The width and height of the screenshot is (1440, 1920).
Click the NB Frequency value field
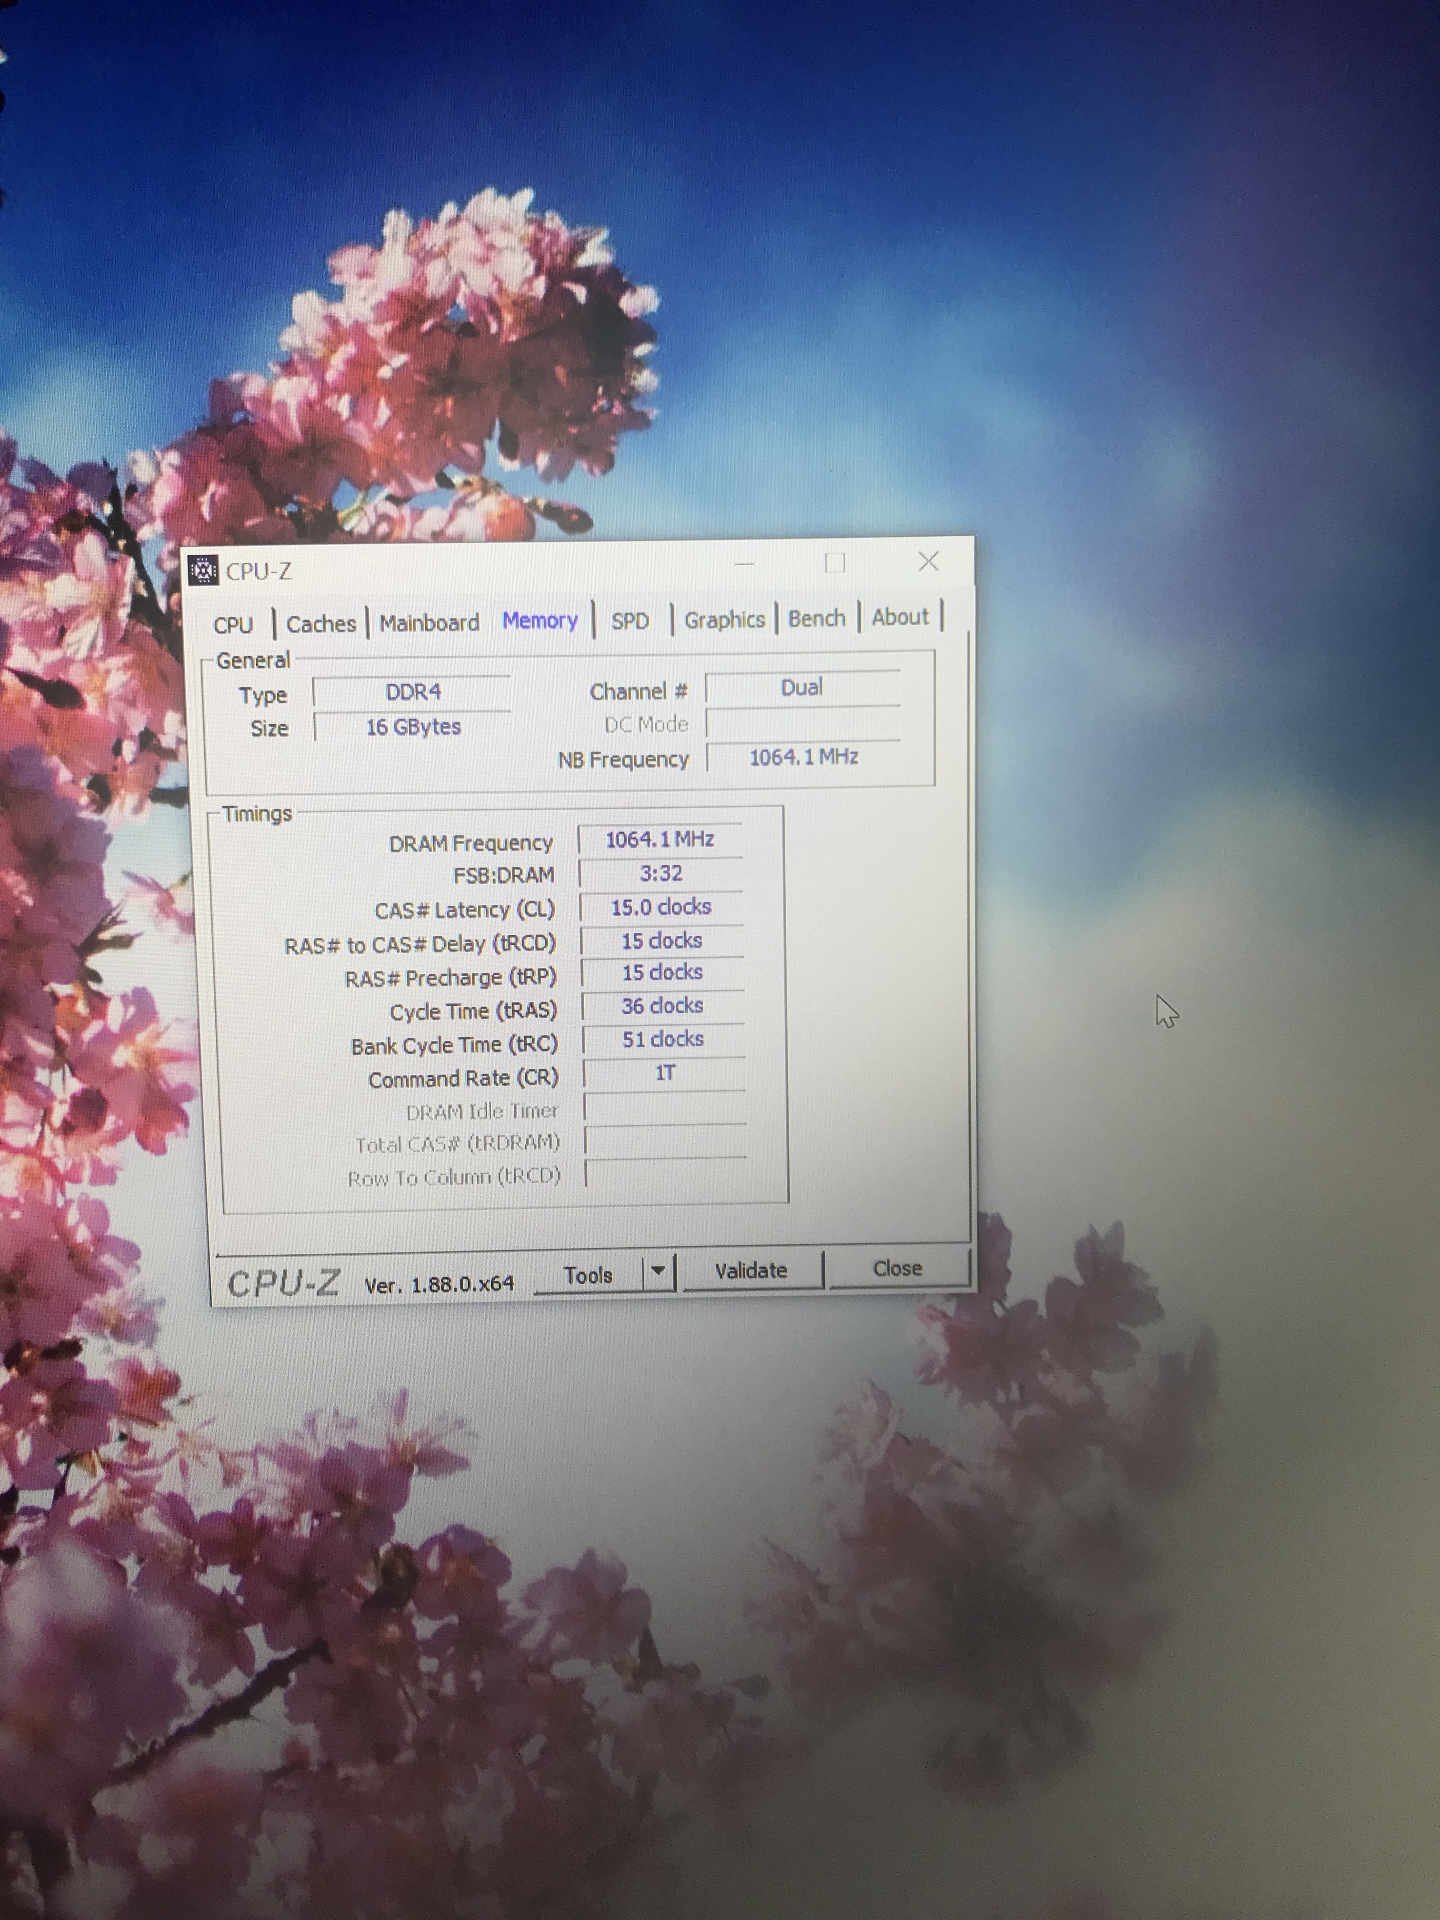tap(804, 757)
